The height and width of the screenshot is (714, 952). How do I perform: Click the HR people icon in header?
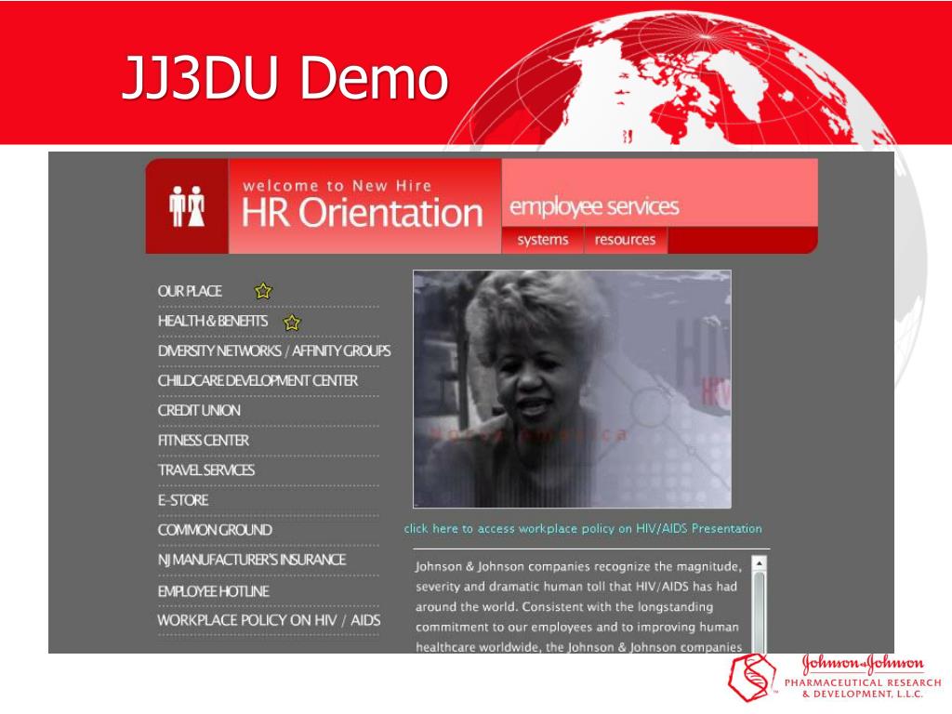187,206
